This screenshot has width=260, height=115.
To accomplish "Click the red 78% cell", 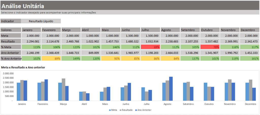I will click(210, 47).
